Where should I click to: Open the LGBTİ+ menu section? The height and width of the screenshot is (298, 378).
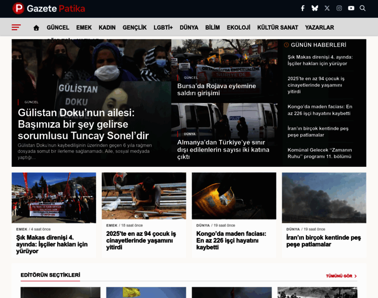[x=163, y=28]
